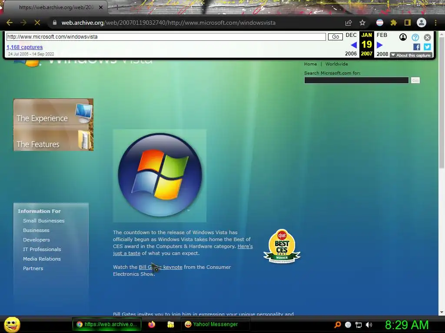445x333 pixels.
Task: Click the Wayback Machine URL field
Action: pos(166,37)
